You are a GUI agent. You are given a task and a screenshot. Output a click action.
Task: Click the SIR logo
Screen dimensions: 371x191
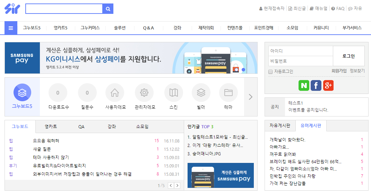(x=12, y=9)
